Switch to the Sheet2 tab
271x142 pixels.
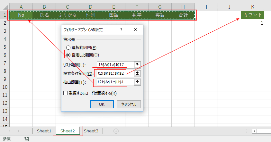68,131
